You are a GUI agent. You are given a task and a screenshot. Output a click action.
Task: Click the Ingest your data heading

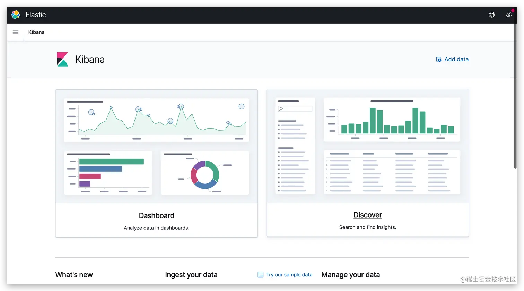(191, 275)
